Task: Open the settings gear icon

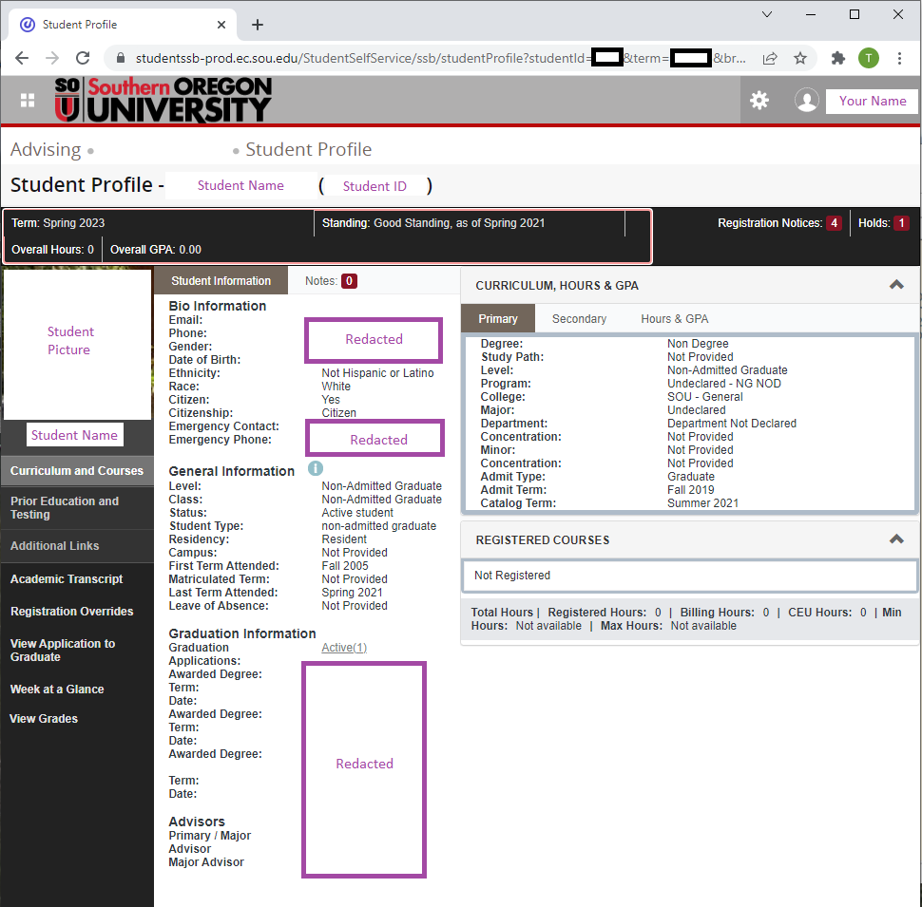Action: pos(759,100)
